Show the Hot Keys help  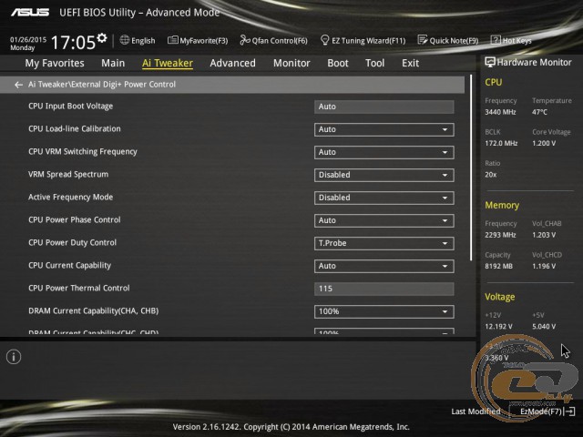(511, 40)
